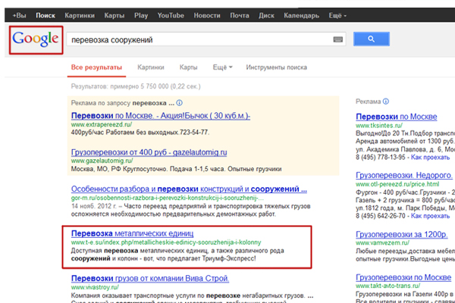Click the info icon beside right-column 'Реклама'
The image size is (455, 303).
pos(386,102)
